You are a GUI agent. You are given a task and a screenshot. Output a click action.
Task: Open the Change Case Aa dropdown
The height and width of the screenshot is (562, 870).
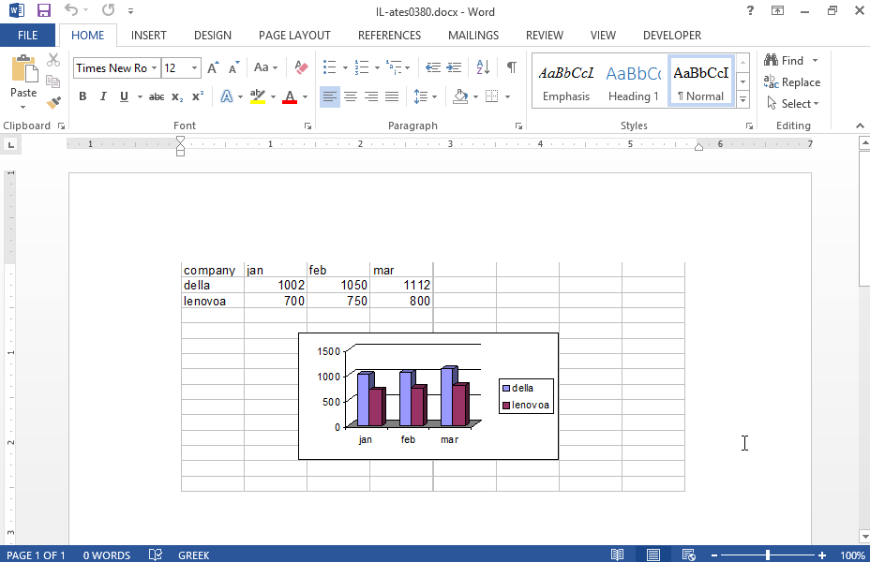(x=265, y=67)
